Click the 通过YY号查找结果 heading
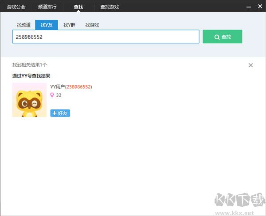Viewport: 266px width, 216px height. tap(31, 76)
